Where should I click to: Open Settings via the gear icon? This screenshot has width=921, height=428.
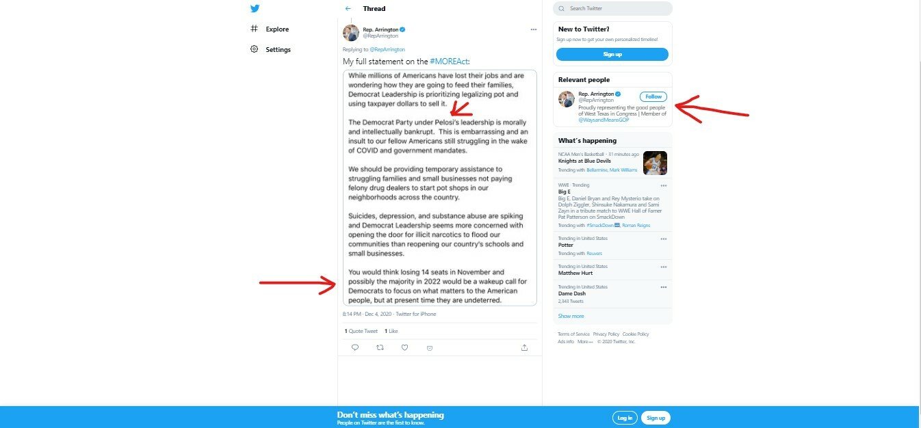[255, 49]
